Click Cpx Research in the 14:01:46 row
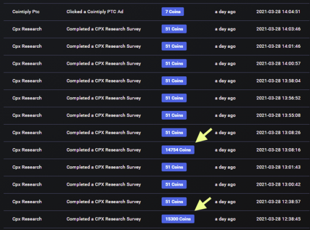Viewport: 310px width, 230px height. 27,46
